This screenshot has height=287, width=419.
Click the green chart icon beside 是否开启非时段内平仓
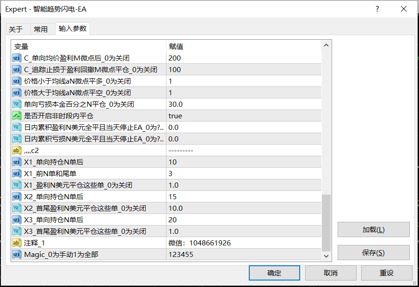pyautogui.click(x=17, y=116)
